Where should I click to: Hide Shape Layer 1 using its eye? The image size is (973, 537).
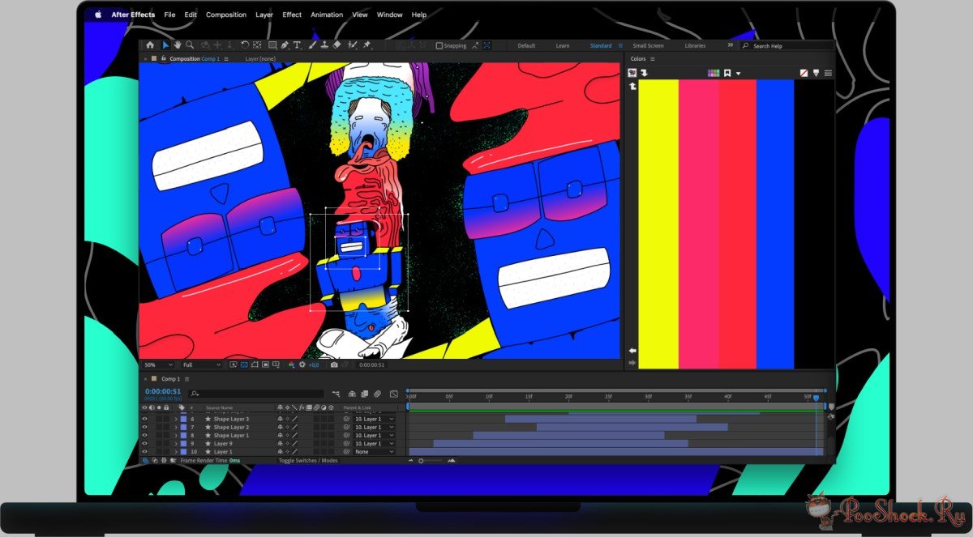pyautogui.click(x=145, y=435)
